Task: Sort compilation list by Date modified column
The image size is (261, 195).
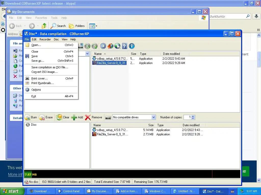Action: click(x=193, y=125)
